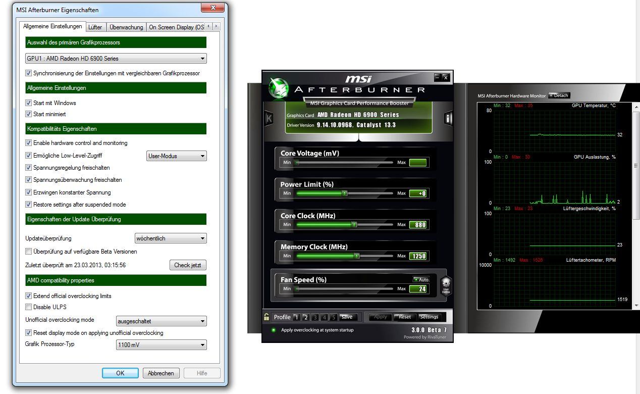
Task: Select the Allgemeine Einstellungen tab
Action: (52, 26)
